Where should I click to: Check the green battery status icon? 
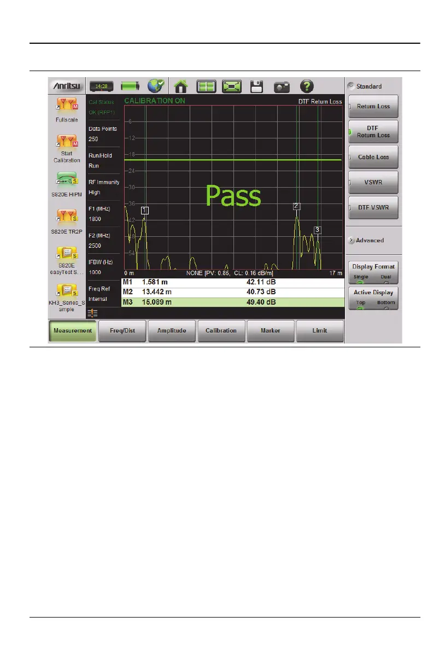[x=130, y=86]
